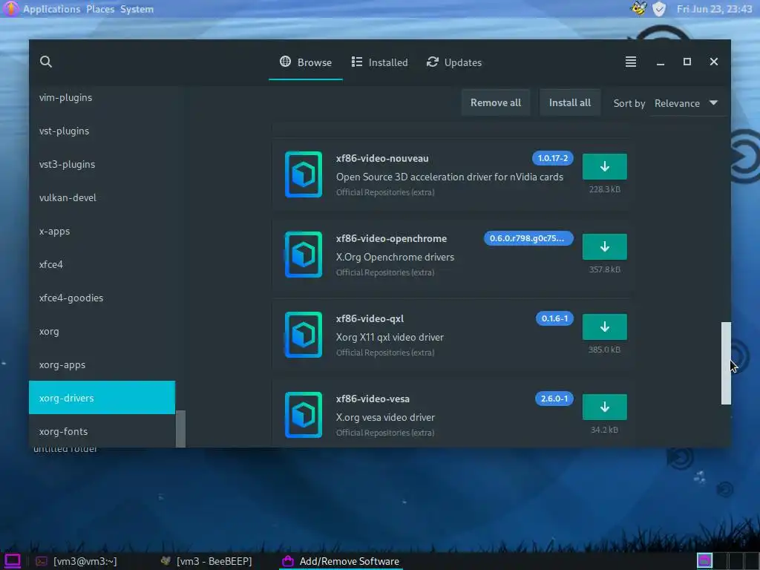Click the Applications menu logo icon
Image resolution: width=760 pixels, height=570 pixels.
pos(10,8)
